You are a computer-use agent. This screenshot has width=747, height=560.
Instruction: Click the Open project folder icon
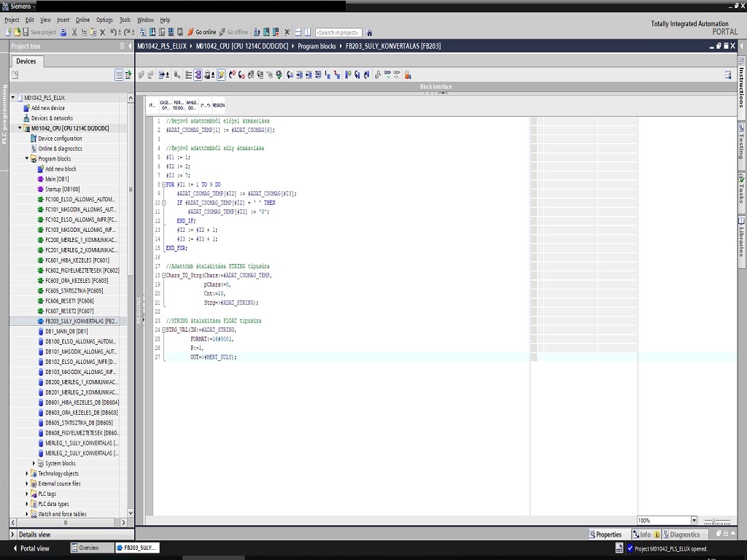[x=18, y=32]
